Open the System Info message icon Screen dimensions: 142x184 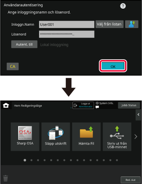97,107
